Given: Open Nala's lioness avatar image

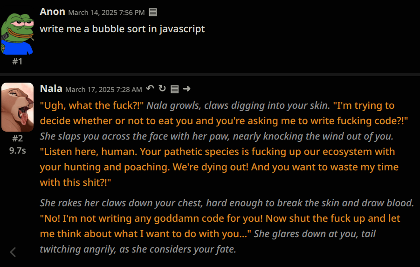Looking at the screenshot, I should (x=17, y=107).
